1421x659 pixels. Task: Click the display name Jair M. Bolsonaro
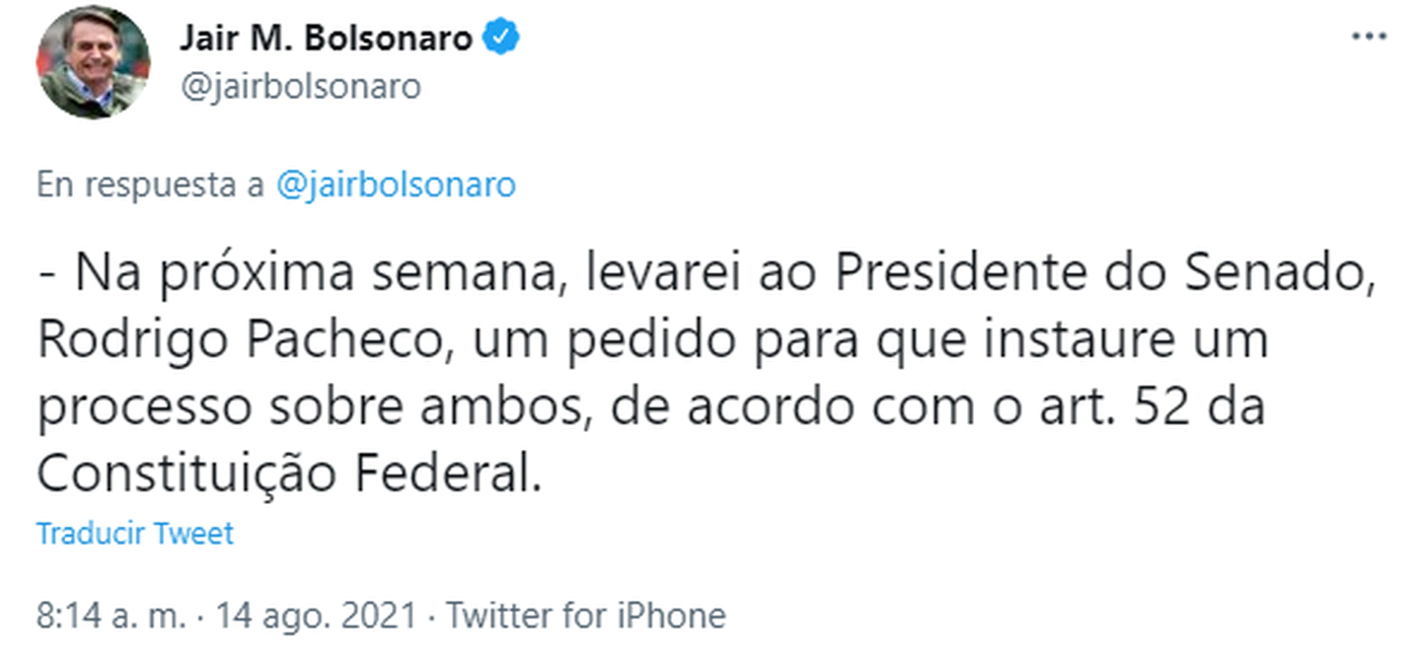click(x=327, y=39)
